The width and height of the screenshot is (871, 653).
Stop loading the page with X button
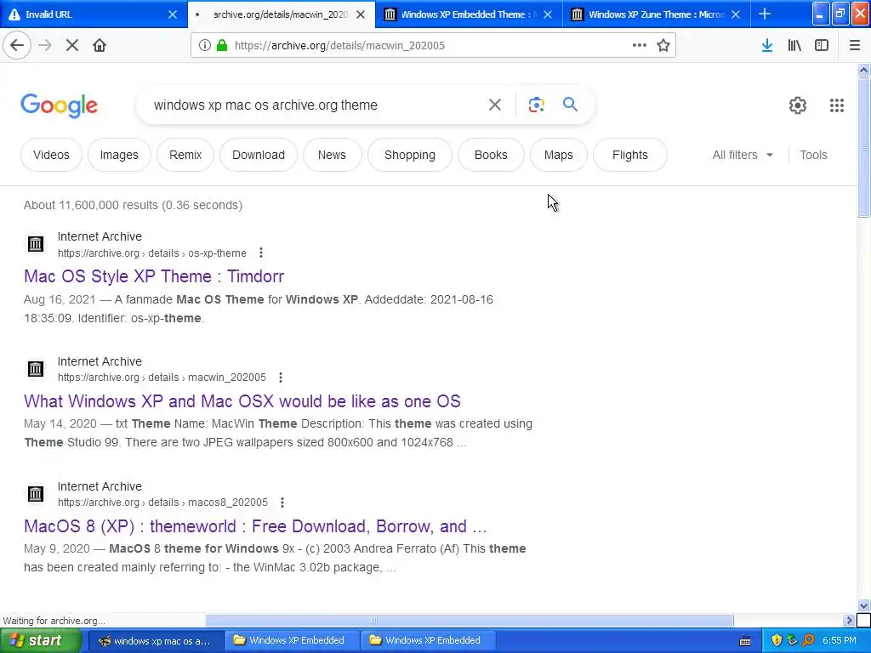pos(72,46)
